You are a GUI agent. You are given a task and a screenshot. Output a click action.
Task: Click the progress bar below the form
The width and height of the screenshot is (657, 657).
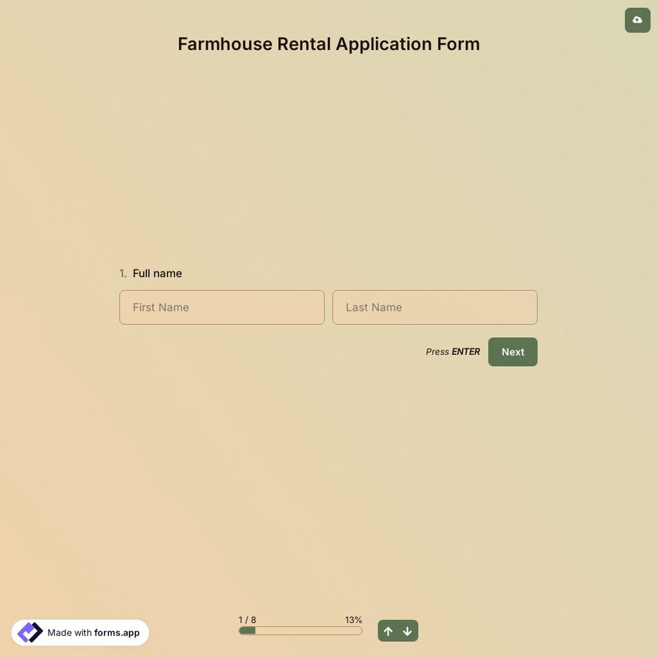[x=300, y=629]
